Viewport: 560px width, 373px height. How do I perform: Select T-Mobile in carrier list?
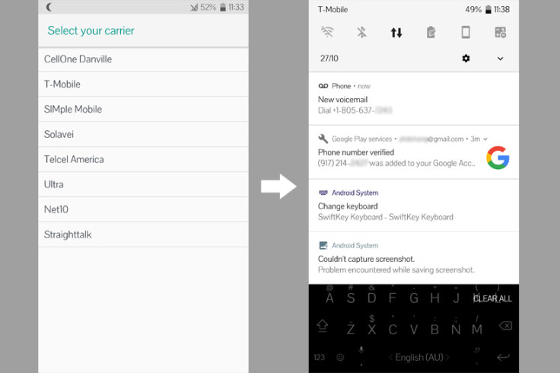(143, 84)
